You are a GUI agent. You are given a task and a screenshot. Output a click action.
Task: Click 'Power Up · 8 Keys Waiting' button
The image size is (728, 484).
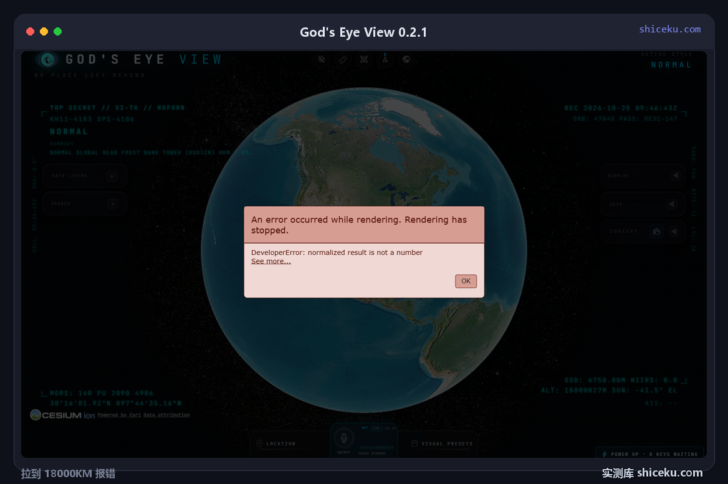click(x=649, y=454)
